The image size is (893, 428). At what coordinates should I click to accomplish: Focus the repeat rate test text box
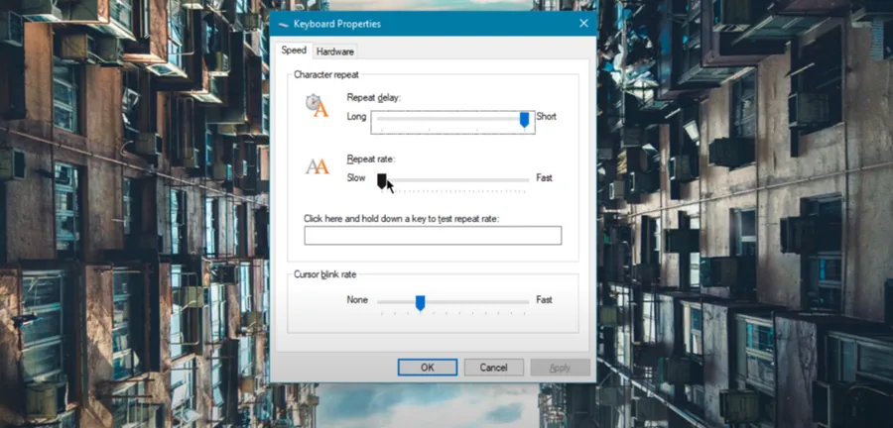(433, 236)
